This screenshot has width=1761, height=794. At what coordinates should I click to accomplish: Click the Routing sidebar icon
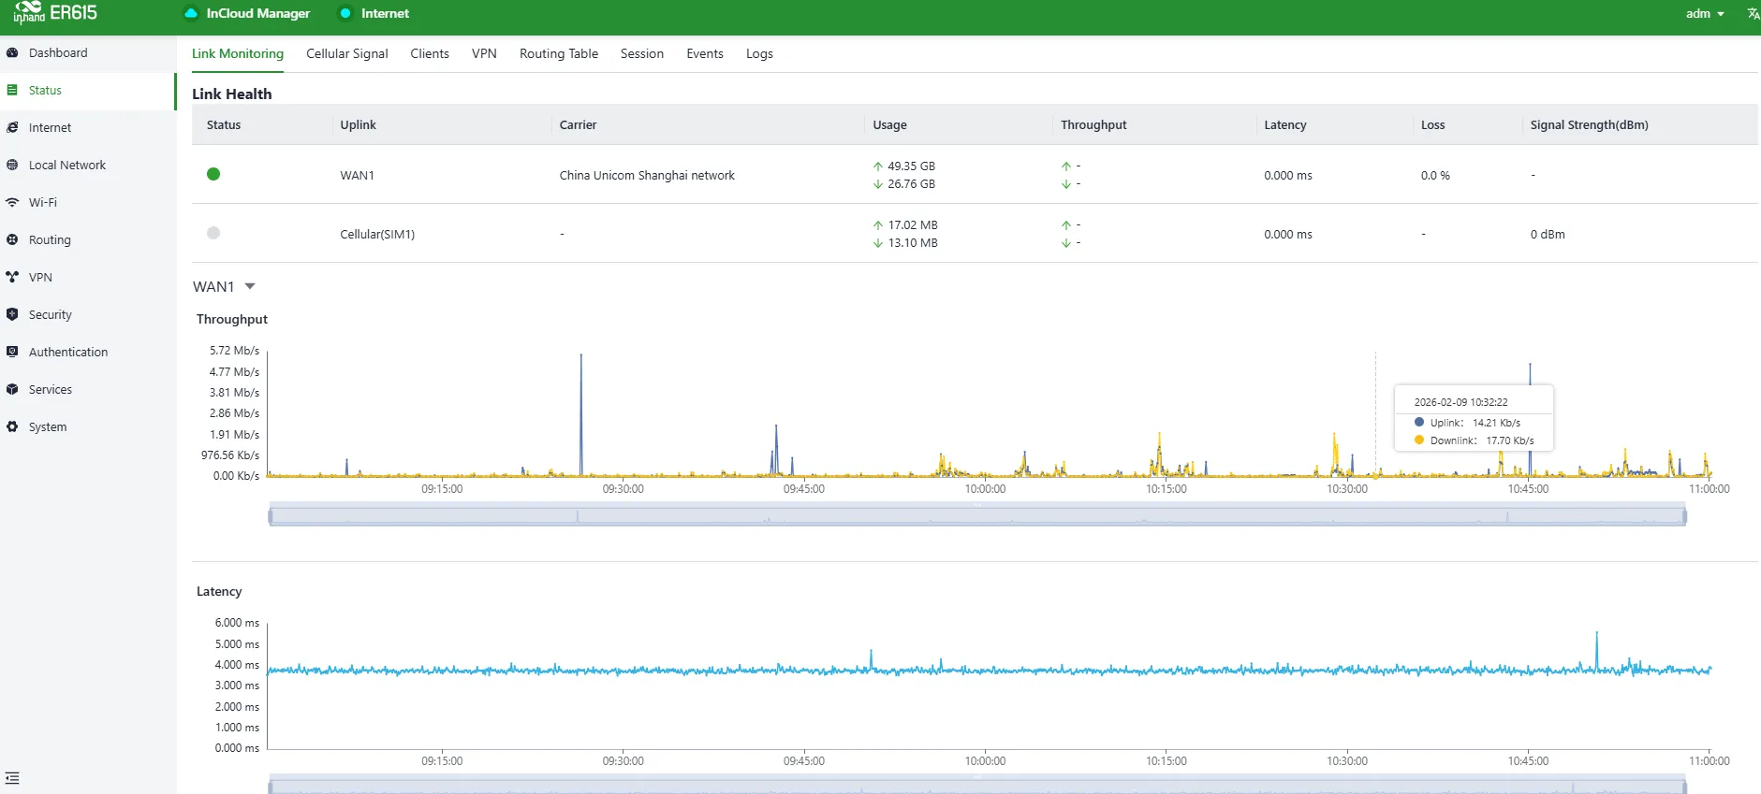[x=12, y=240]
